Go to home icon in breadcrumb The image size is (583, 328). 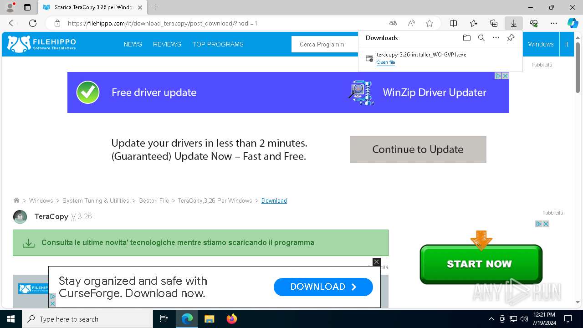(x=16, y=200)
